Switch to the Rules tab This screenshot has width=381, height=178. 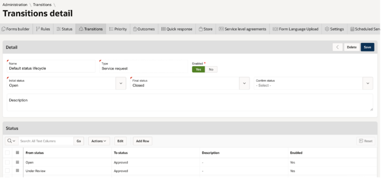[x=43, y=29]
